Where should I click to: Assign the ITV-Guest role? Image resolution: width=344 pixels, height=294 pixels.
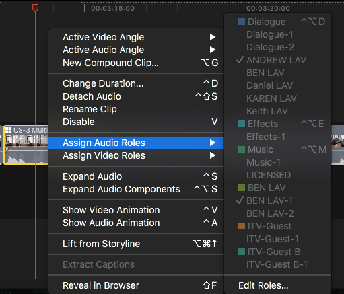click(278, 226)
